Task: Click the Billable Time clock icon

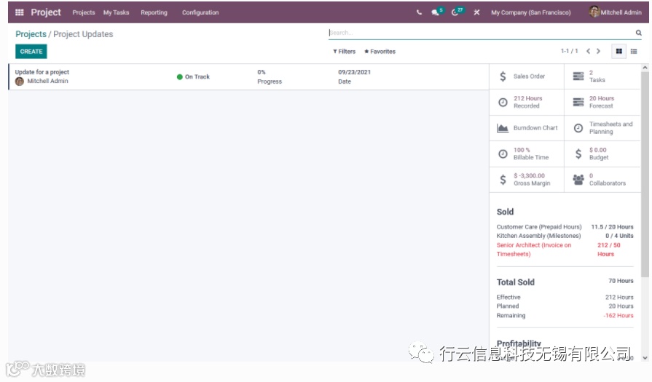Action: click(x=503, y=154)
